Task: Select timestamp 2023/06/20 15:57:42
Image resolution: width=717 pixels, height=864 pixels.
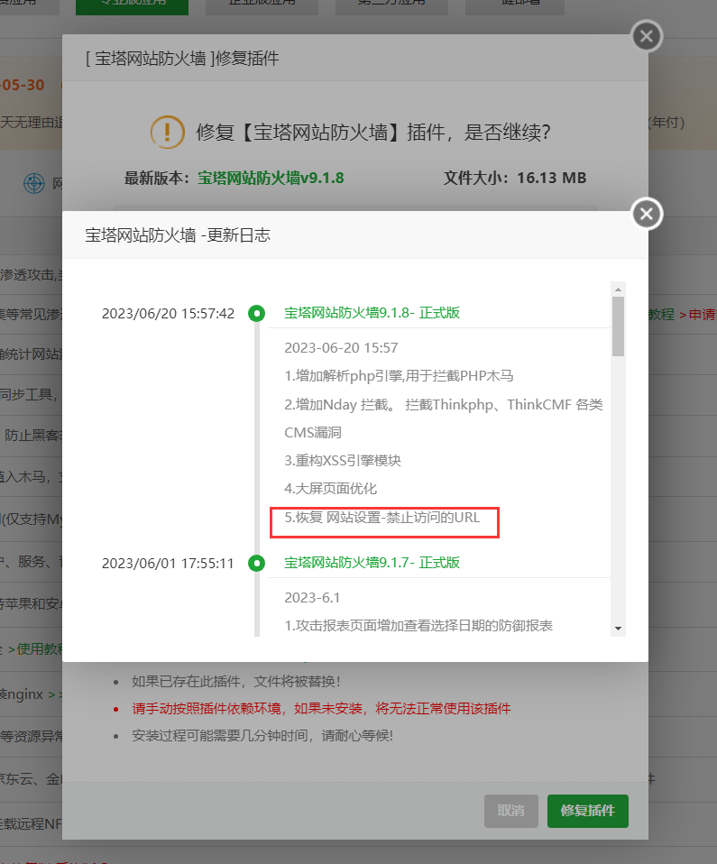Action: pos(168,314)
